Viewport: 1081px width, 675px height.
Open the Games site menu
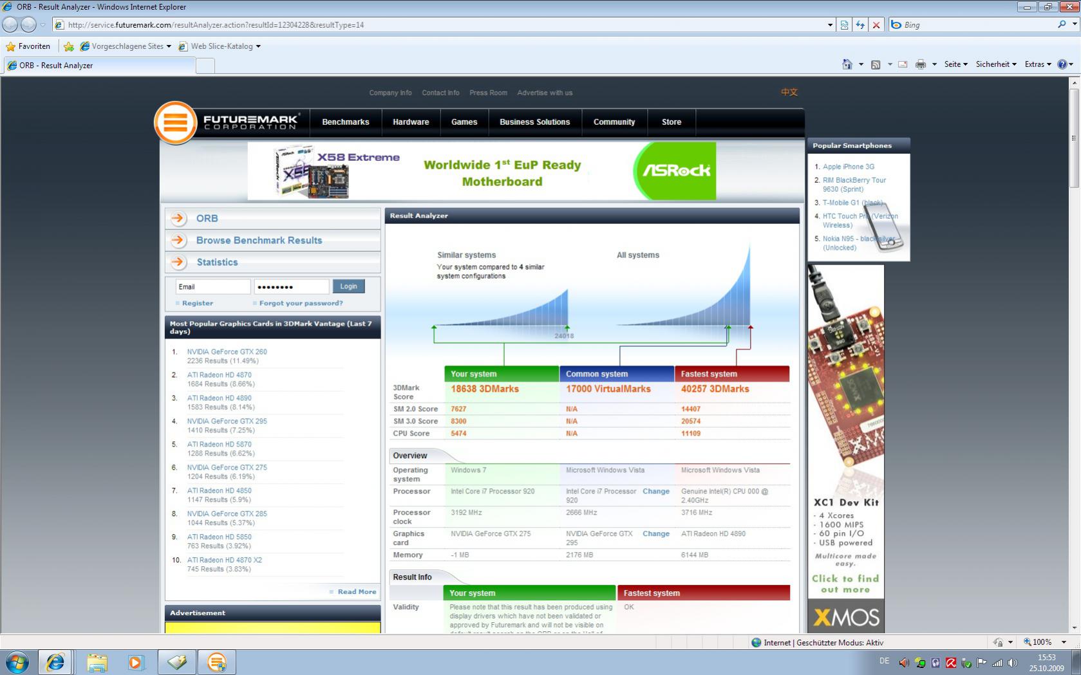pyautogui.click(x=464, y=122)
